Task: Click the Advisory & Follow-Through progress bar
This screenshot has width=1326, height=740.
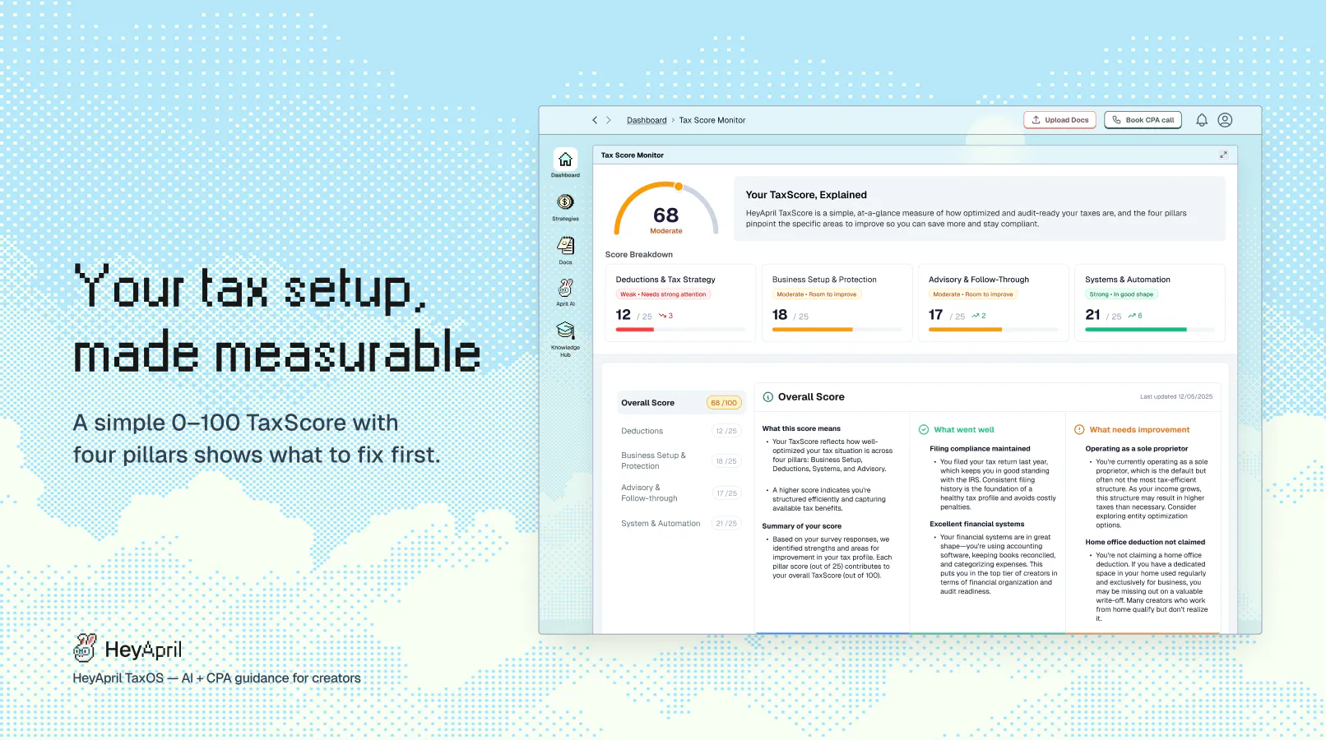Action: click(993, 330)
